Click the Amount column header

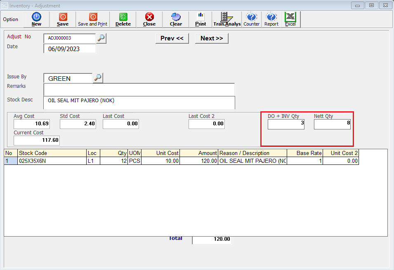pos(199,153)
